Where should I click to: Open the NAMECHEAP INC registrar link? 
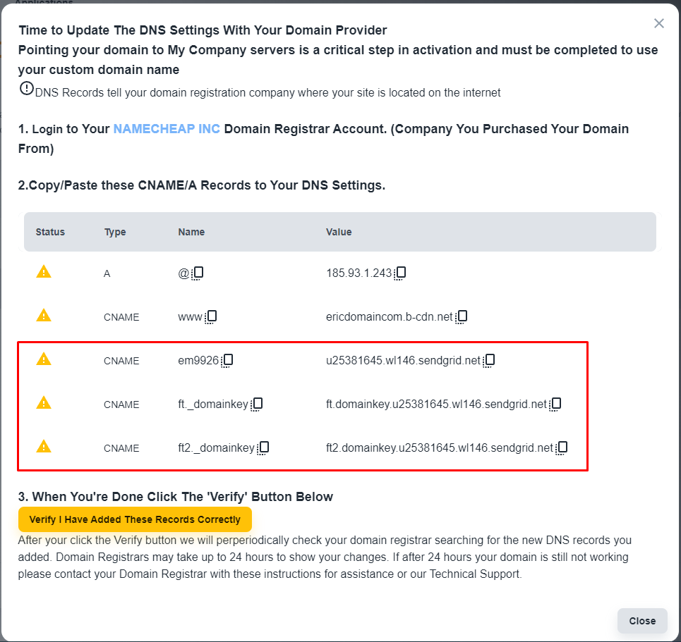pos(167,129)
